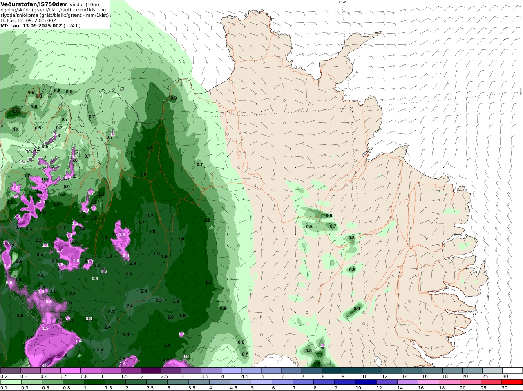The image size is (523, 391).
Task: Click the top-row legend swatch labeled 6
Action: coord(291,371)
